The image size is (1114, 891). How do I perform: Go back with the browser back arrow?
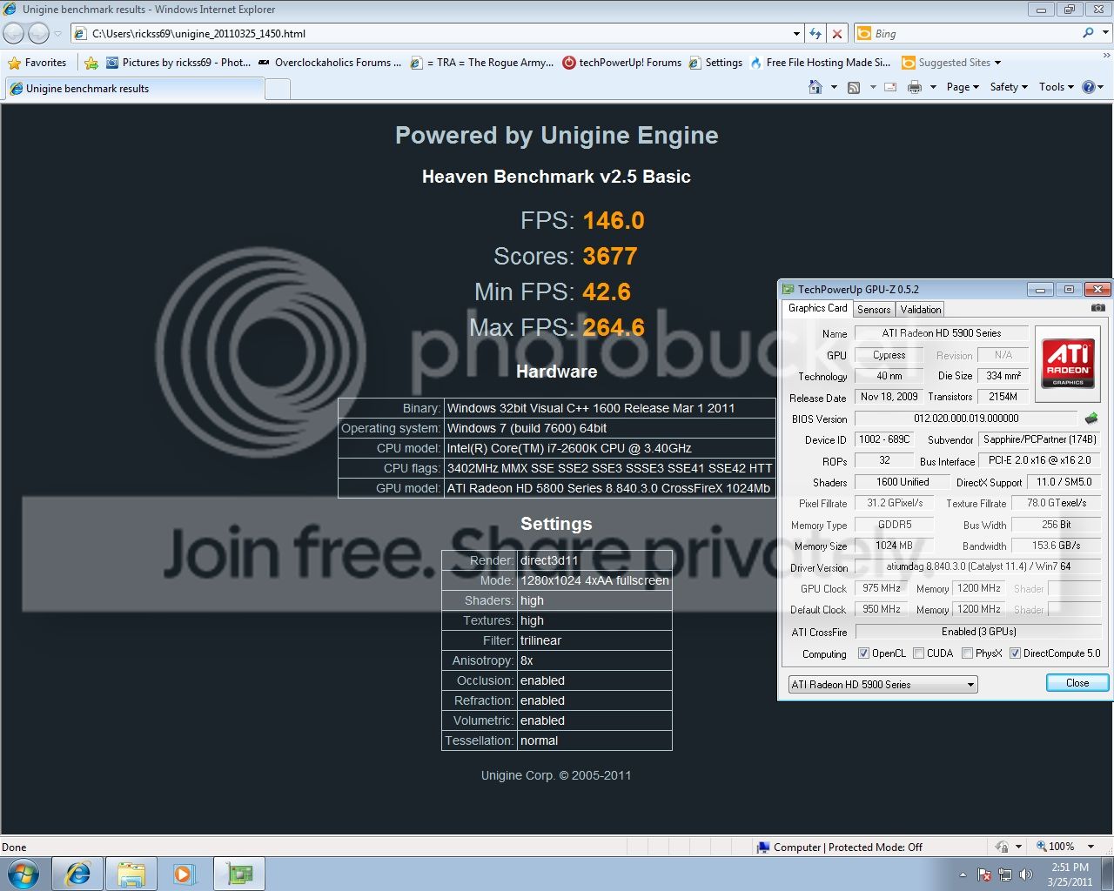click(x=14, y=33)
